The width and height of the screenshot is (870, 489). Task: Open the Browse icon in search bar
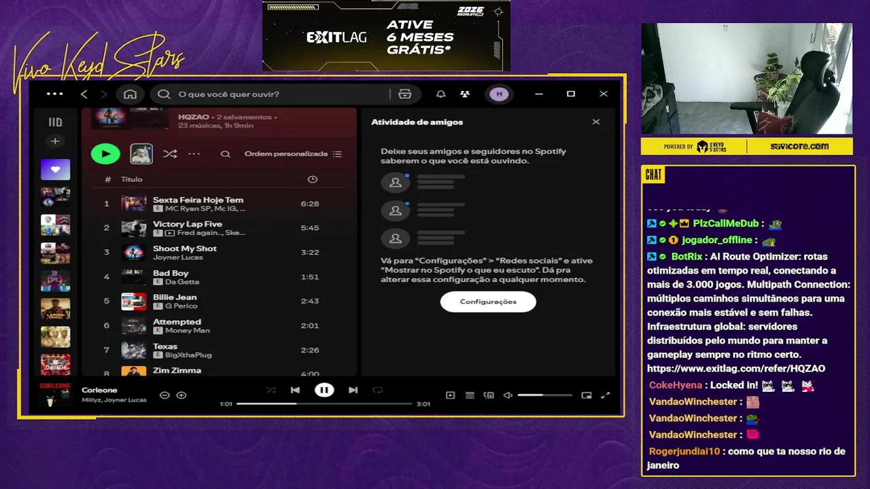click(x=405, y=94)
